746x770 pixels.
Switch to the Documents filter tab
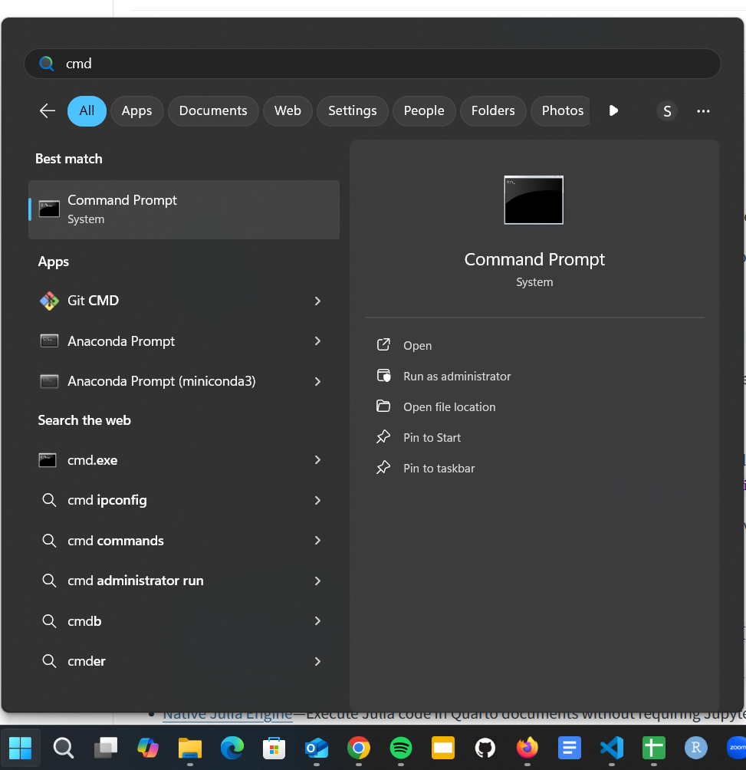point(213,110)
